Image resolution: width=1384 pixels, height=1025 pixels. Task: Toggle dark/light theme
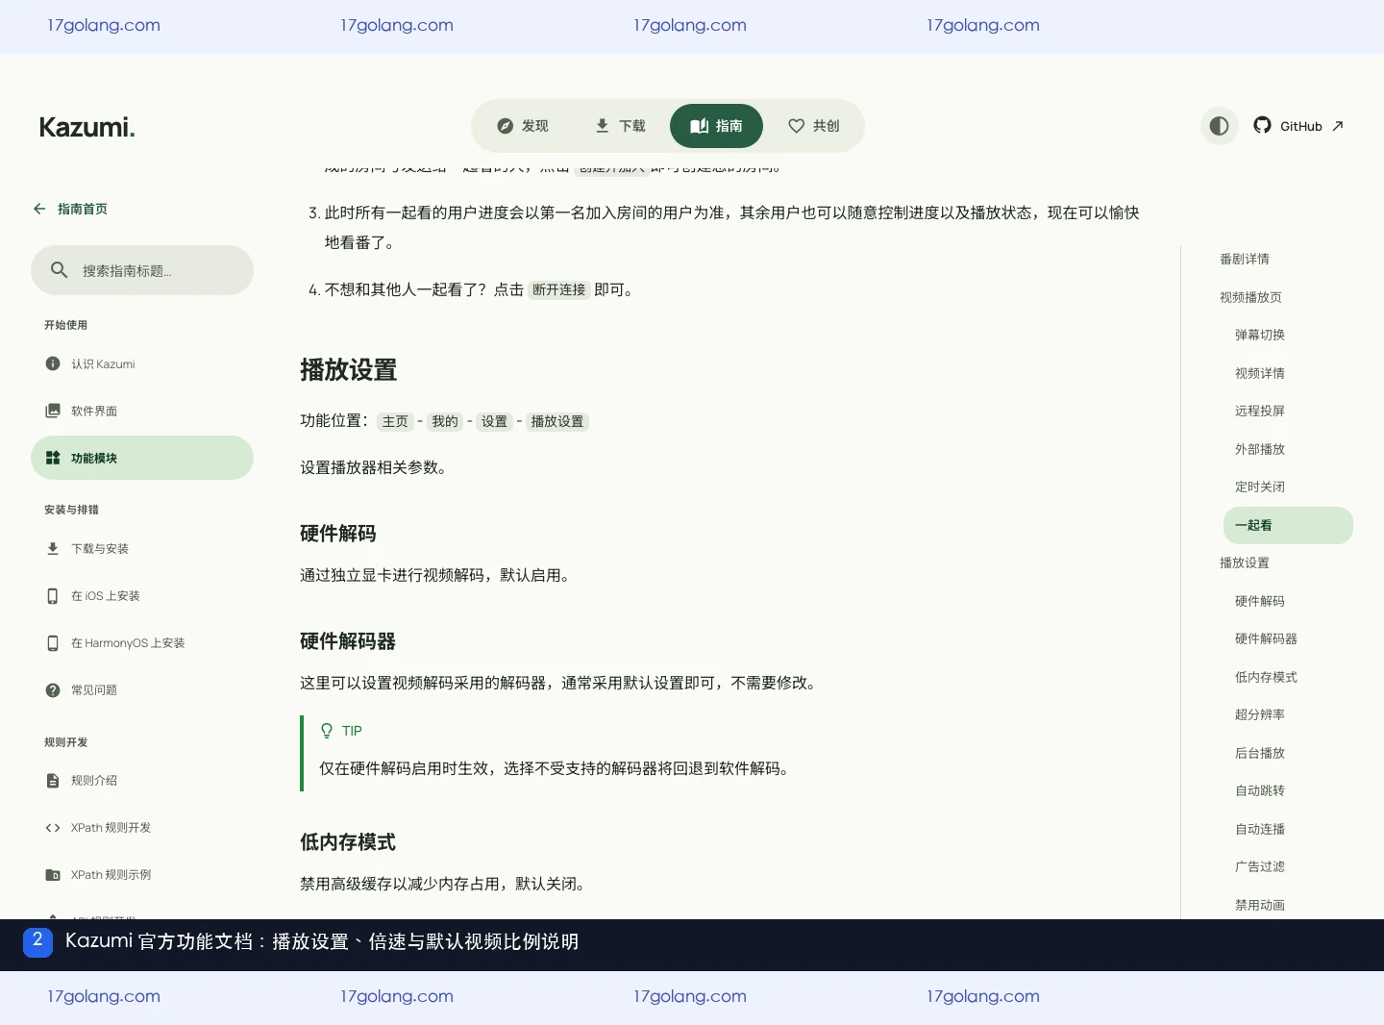click(1219, 126)
